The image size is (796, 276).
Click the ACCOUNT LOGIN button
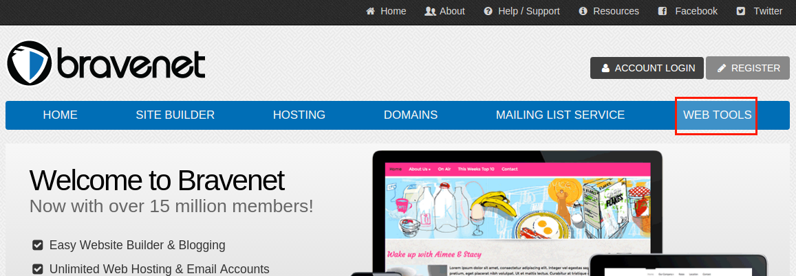tap(647, 68)
